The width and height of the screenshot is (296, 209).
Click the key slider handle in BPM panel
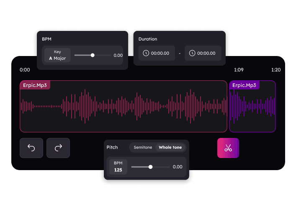[x=93, y=55]
